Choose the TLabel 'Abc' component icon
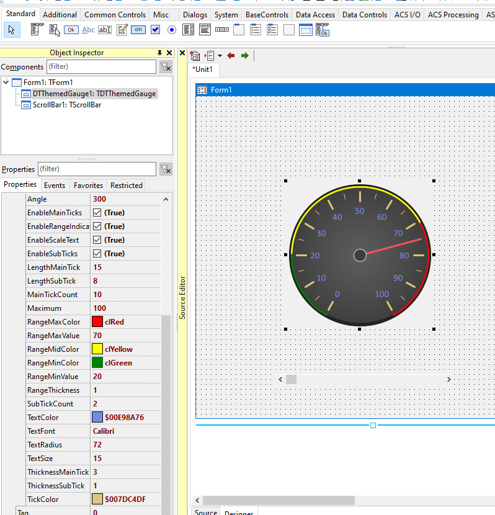495x515 pixels. click(88, 30)
